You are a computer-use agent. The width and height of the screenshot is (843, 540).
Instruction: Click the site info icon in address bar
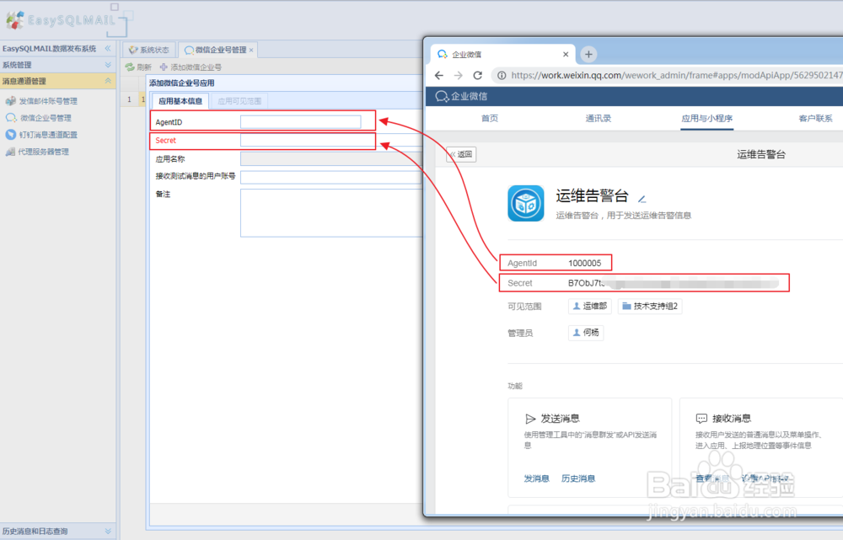(x=501, y=75)
